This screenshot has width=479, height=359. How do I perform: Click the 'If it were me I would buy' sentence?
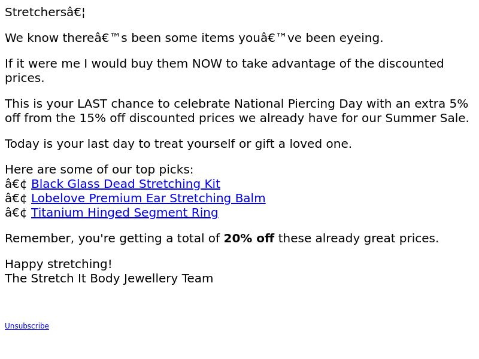(x=224, y=71)
